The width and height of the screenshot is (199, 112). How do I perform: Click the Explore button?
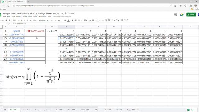[x=192, y=110]
